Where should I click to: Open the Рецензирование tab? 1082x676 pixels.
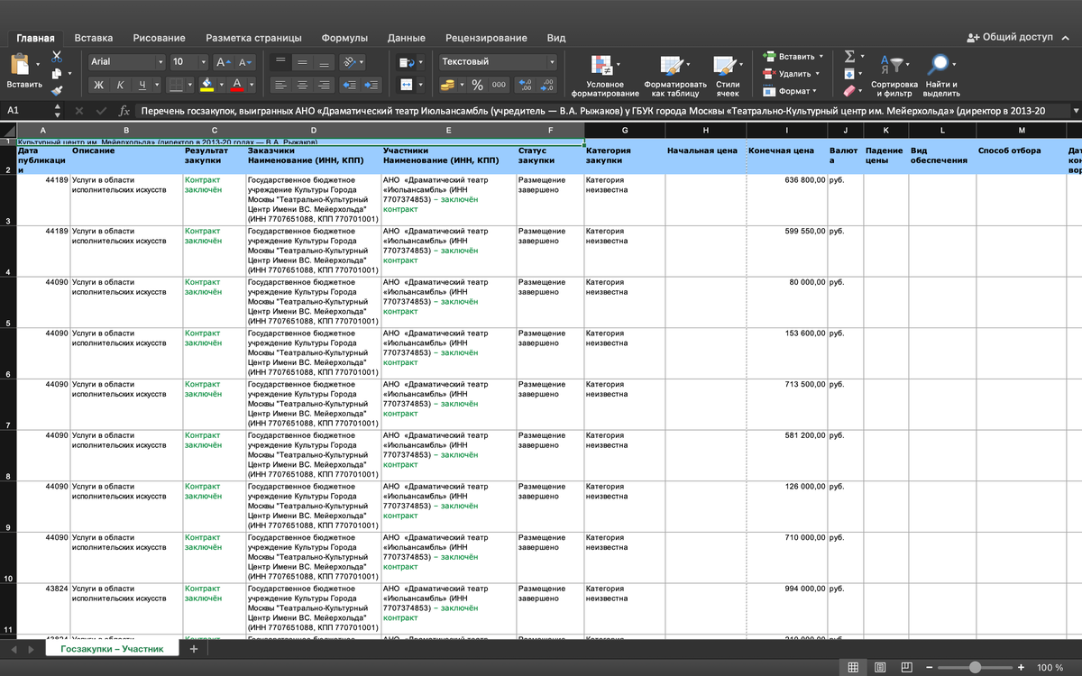[486, 38]
